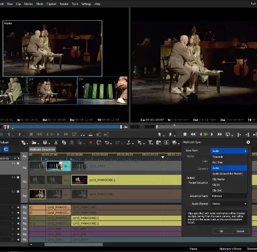Open the Create Title dropdown arrow

click(x=152, y=143)
